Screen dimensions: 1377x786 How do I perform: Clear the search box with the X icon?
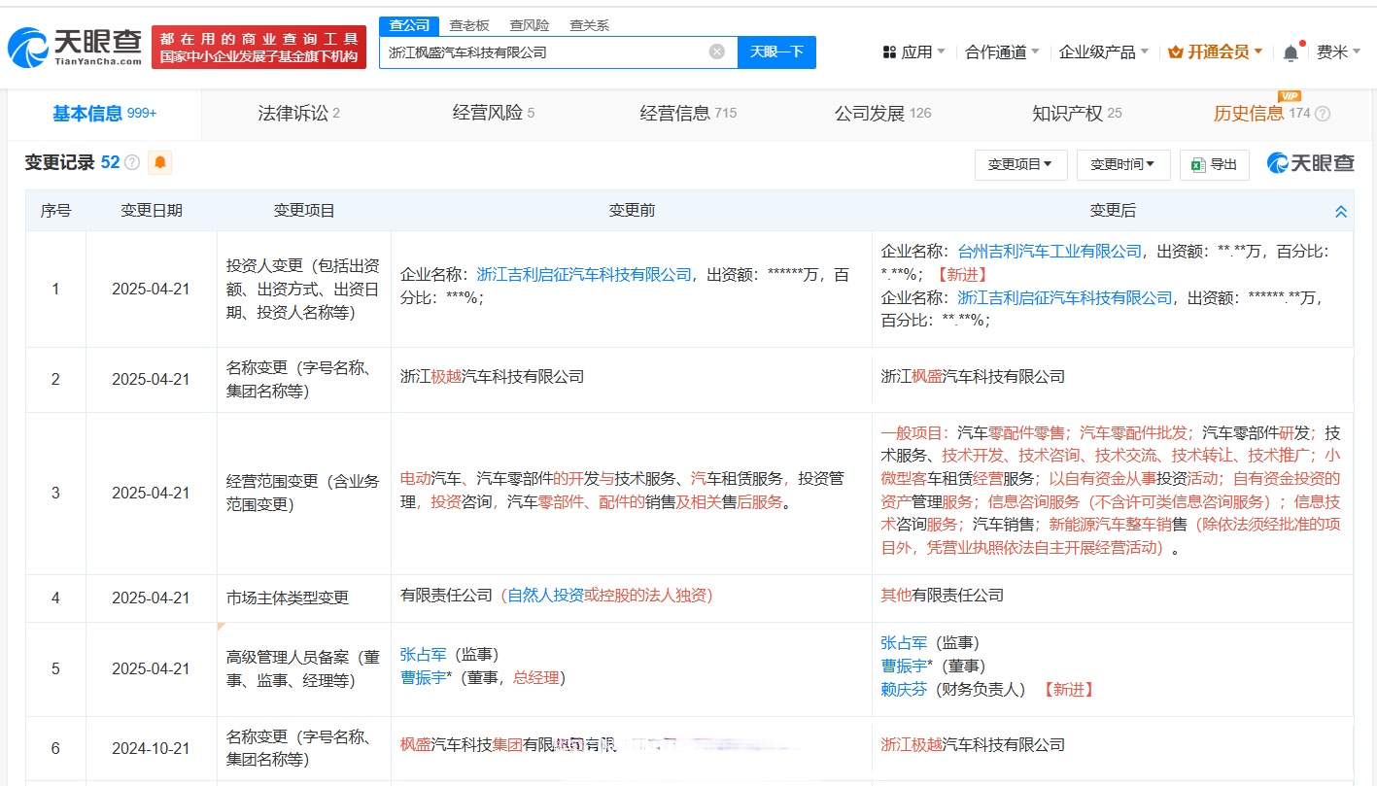point(717,51)
